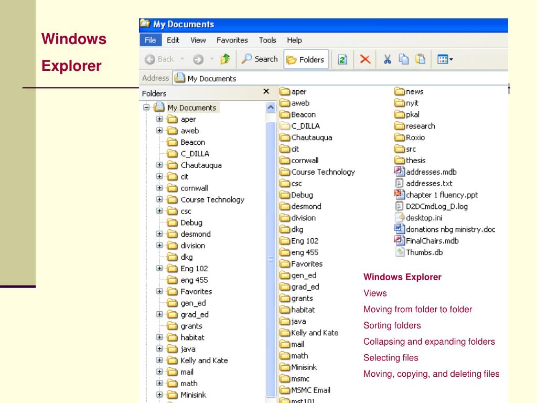Open Forward button history dropdown arrow
The width and height of the screenshot is (537, 403).
[x=212, y=59]
